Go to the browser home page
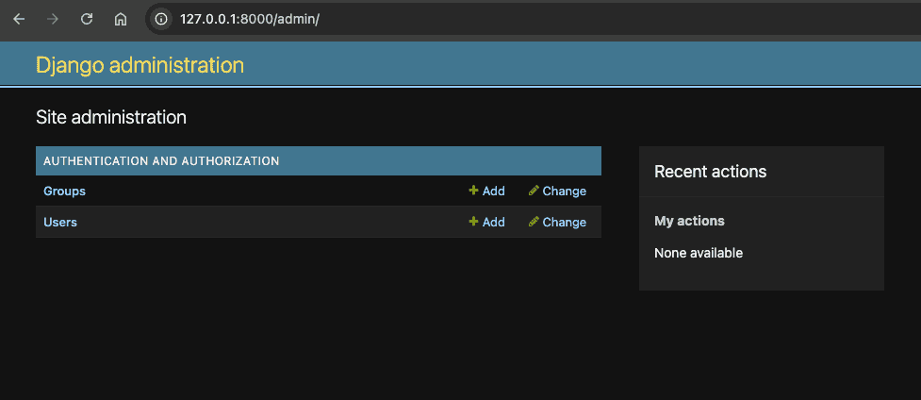921x400 pixels. (x=120, y=19)
